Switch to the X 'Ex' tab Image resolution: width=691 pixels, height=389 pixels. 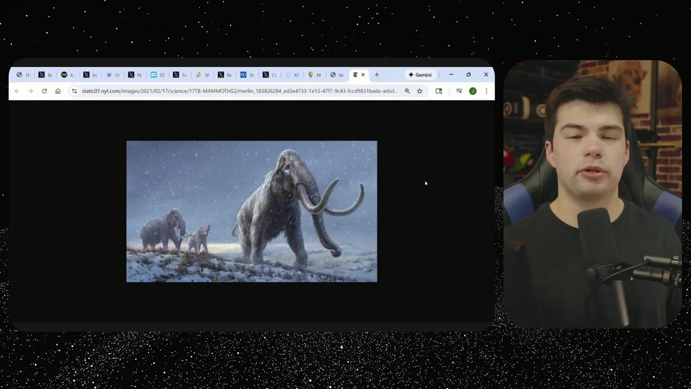coord(180,75)
